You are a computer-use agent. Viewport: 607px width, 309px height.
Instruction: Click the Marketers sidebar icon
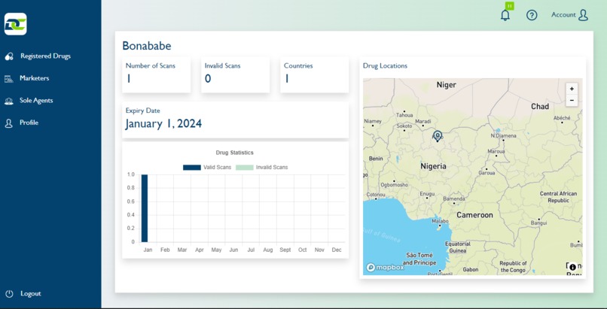pyautogui.click(x=8, y=79)
